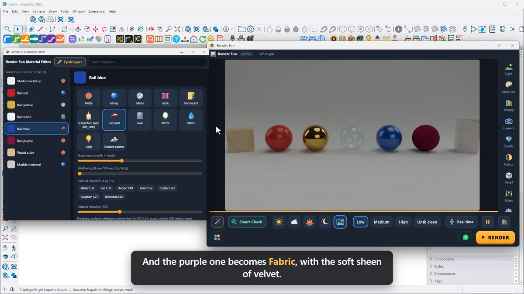Select Wood cube in materials list
Screen dimensions: 524x294
pos(37,152)
